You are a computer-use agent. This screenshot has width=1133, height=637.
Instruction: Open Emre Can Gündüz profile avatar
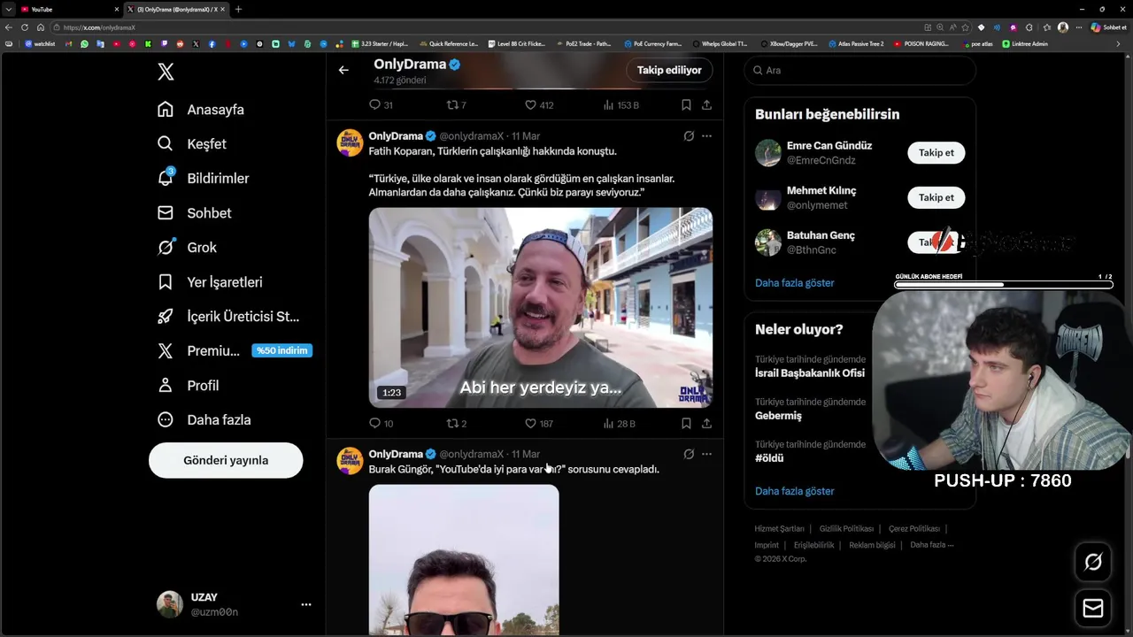768,153
